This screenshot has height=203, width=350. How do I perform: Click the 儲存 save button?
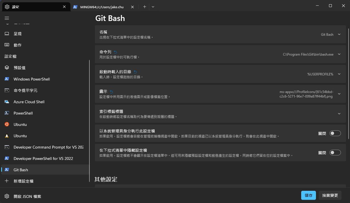pyautogui.click(x=309, y=195)
